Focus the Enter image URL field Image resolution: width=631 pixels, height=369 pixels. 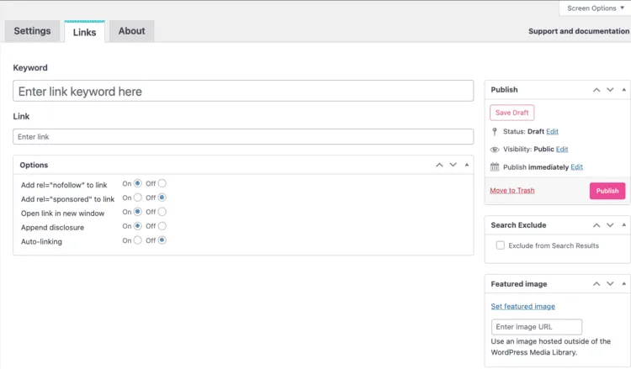point(537,327)
